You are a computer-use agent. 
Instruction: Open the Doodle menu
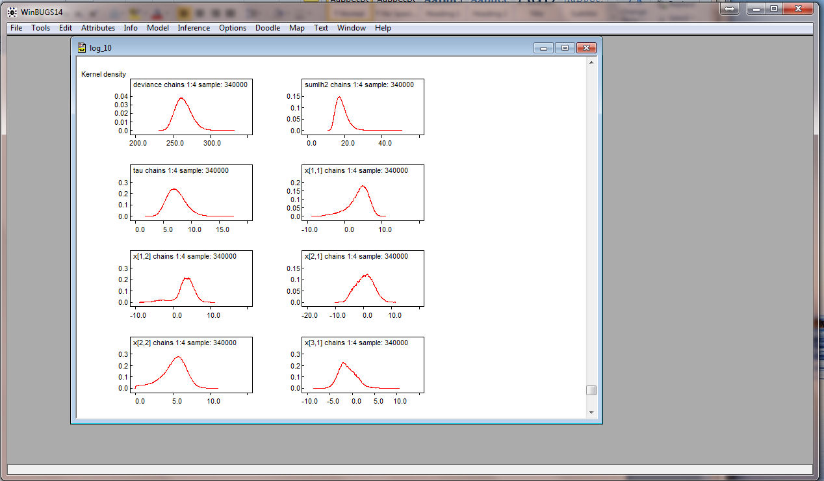click(x=267, y=28)
